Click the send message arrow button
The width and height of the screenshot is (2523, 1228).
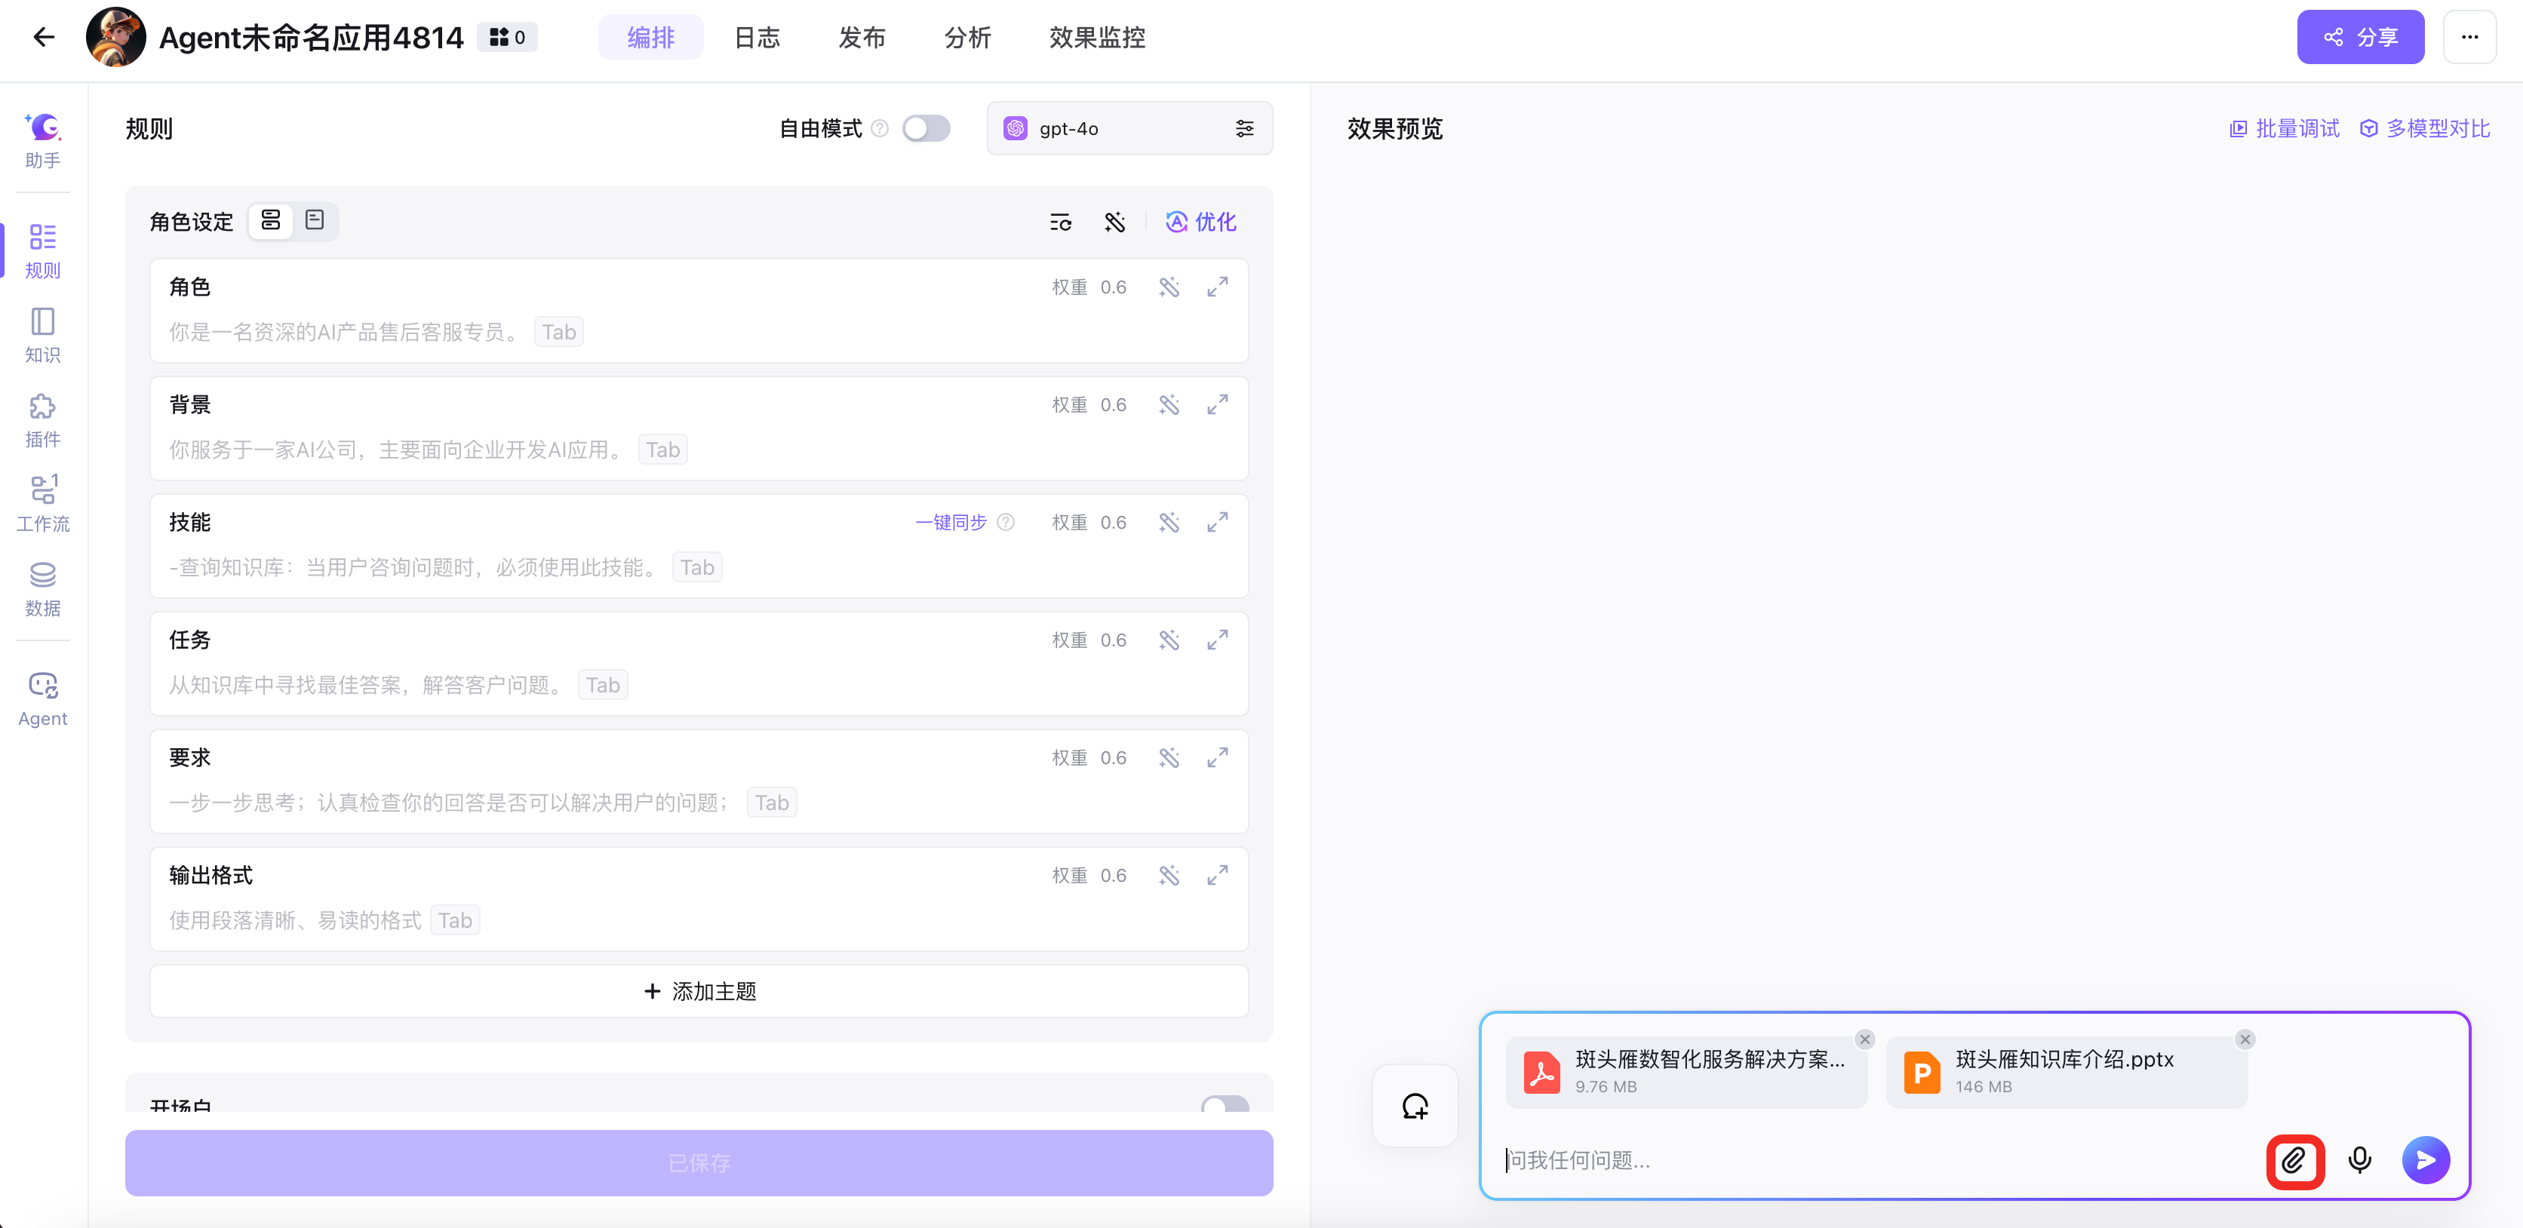(2425, 1160)
